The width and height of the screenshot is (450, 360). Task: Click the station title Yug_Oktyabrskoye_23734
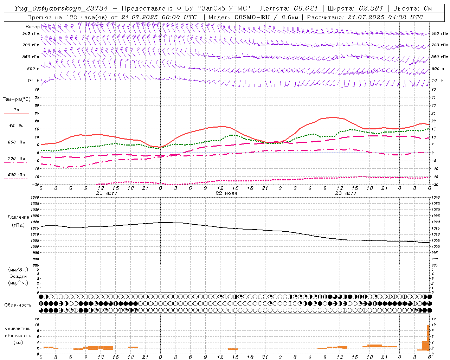61,9
